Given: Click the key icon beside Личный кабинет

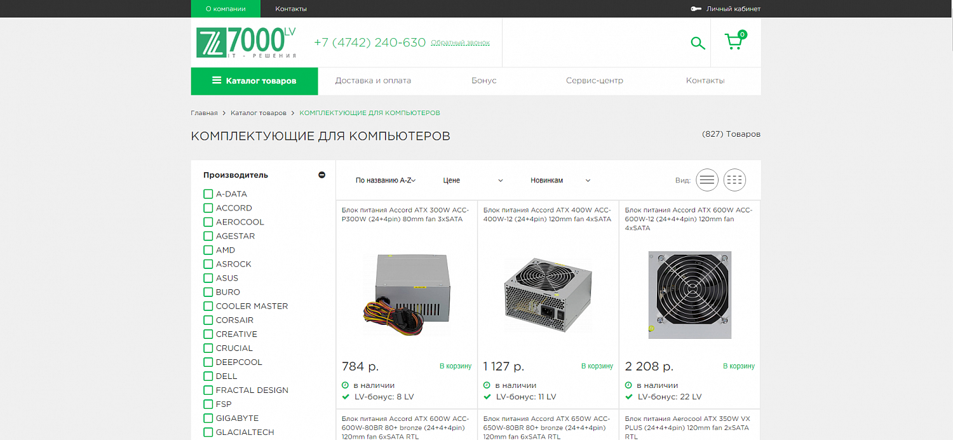Looking at the screenshot, I should [x=696, y=9].
